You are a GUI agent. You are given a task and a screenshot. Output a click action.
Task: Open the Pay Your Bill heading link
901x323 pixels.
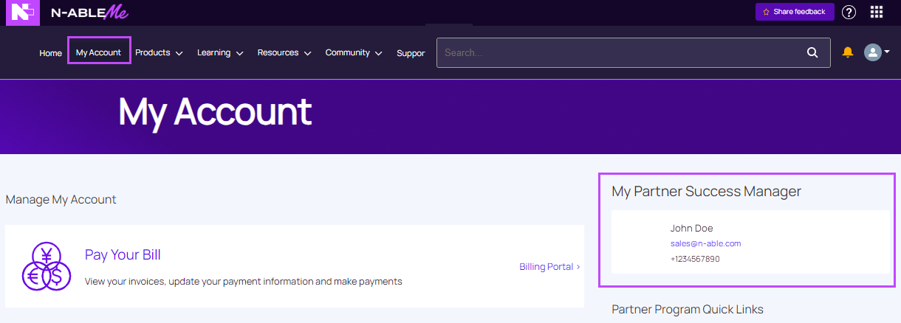tap(123, 255)
